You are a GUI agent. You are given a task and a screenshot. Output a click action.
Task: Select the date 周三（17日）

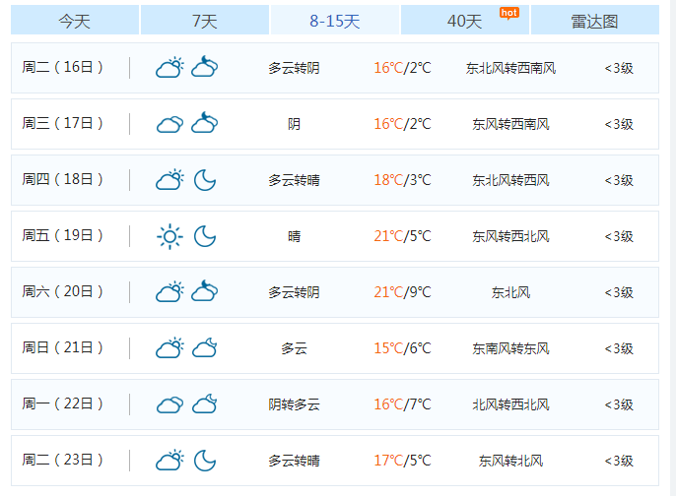click(x=63, y=124)
